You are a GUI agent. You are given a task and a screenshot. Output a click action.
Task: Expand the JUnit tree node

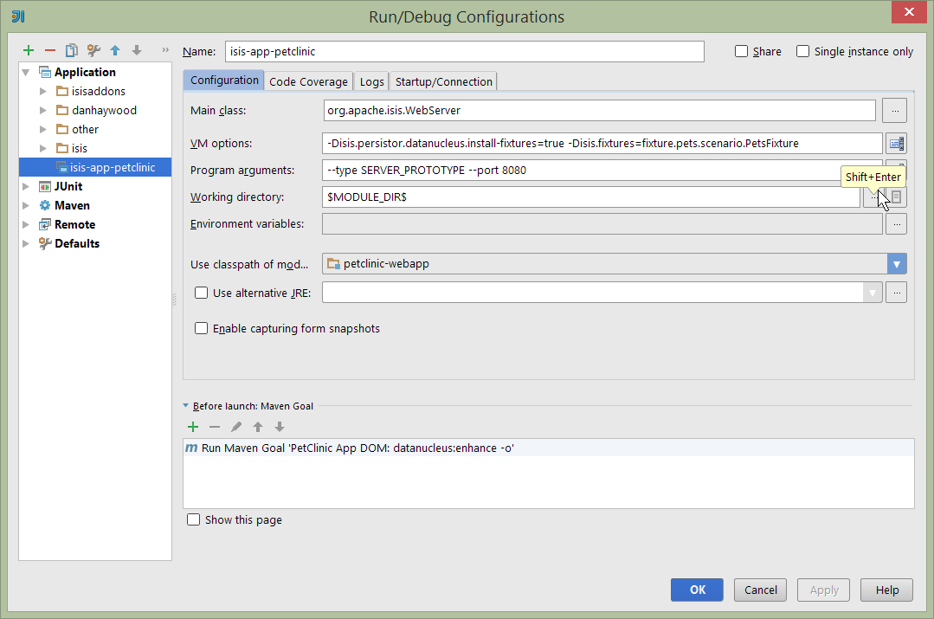point(26,187)
